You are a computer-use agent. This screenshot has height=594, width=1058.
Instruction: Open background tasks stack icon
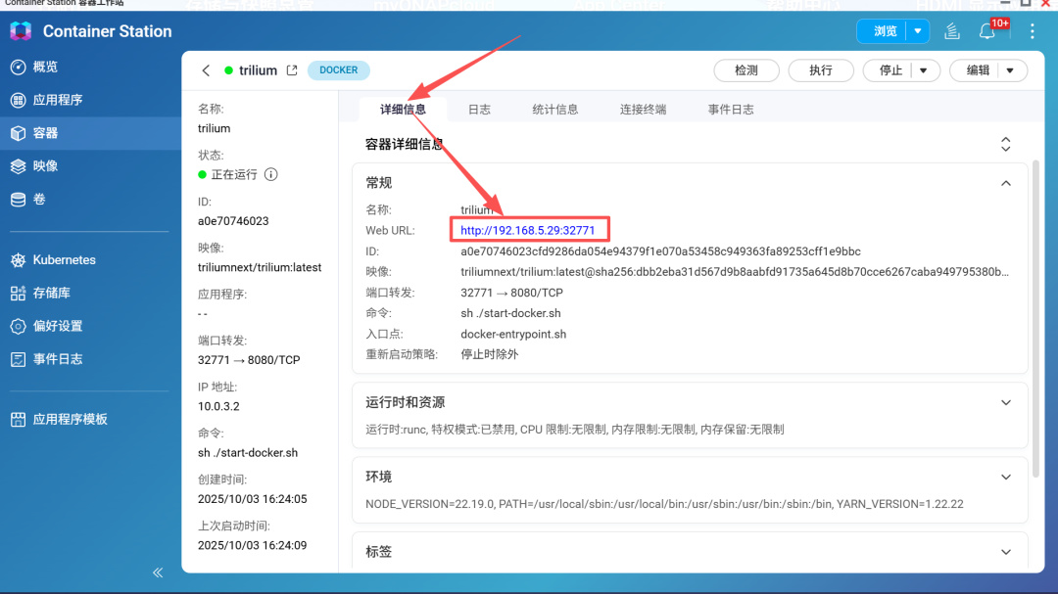pos(952,31)
